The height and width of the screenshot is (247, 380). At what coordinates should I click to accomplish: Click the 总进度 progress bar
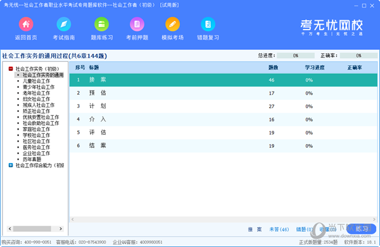(x=296, y=56)
